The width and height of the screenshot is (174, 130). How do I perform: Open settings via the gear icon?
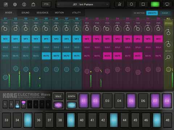[15, 4]
